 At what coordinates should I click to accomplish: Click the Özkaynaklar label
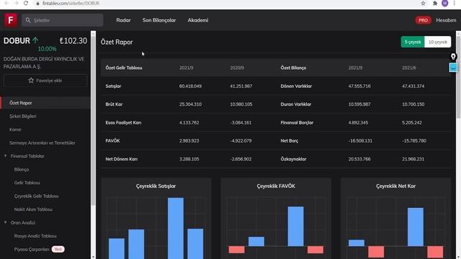(x=293, y=159)
